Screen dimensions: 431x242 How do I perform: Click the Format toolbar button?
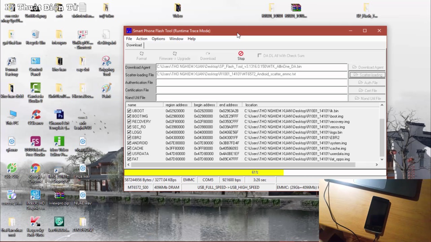(141, 56)
